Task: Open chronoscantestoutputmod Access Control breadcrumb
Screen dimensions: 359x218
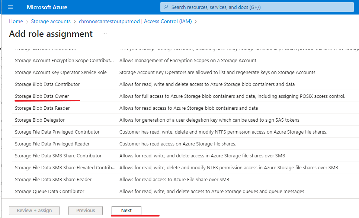Action: click(x=135, y=22)
